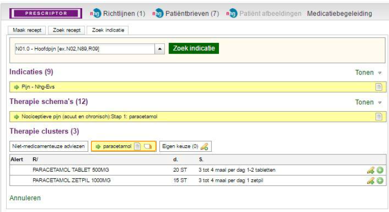
Task: Expand Indicaties with Tonen arrow
Action: [380, 73]
